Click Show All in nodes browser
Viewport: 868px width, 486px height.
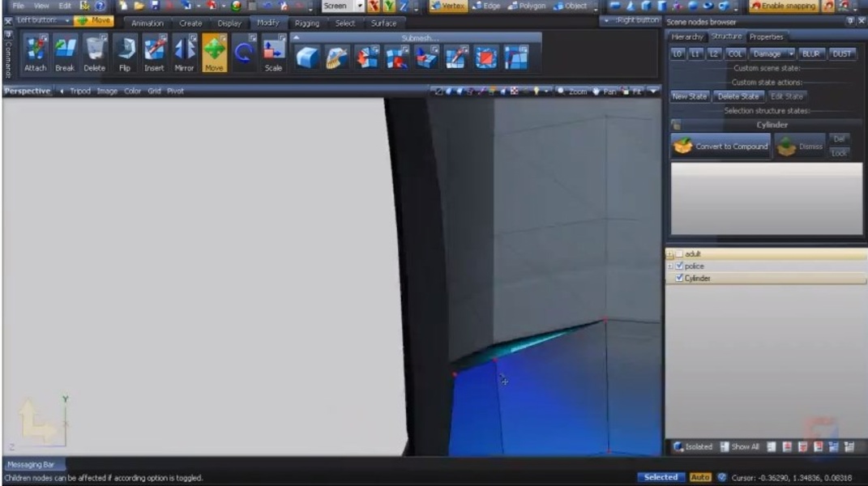click(739, 446)
